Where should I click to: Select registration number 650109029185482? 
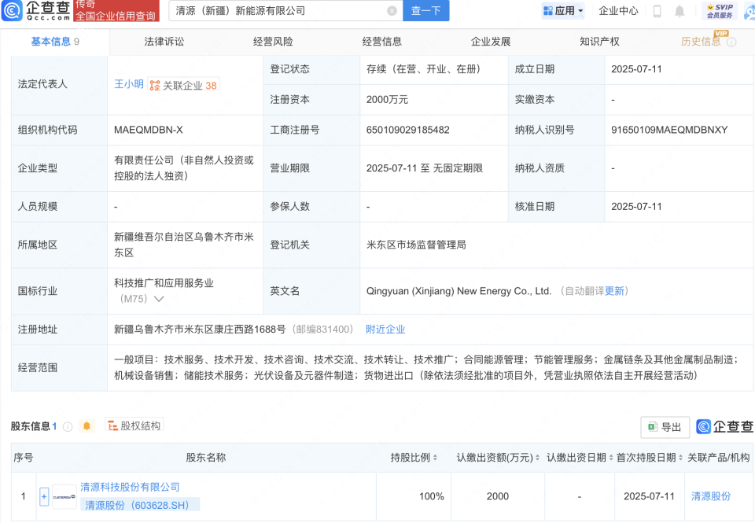(408, 130)
